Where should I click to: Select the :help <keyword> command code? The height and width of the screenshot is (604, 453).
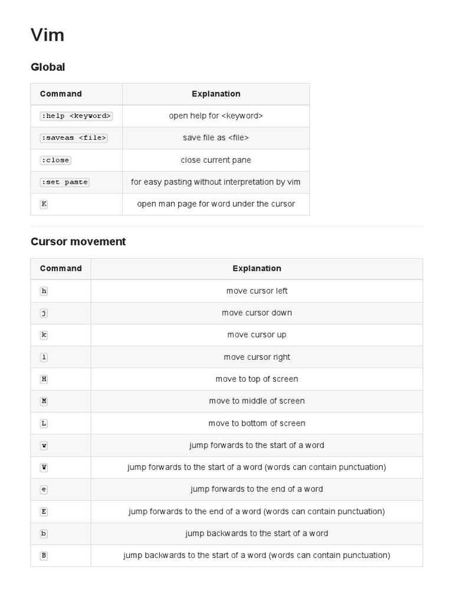point(76,116)
